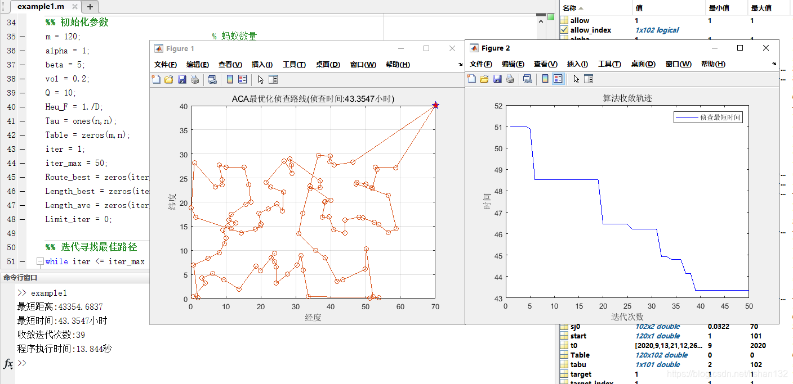Click Open File icon in Figure 1 toolbar
The width and height of the screenshot is (793, 384).
coord(168,79)
